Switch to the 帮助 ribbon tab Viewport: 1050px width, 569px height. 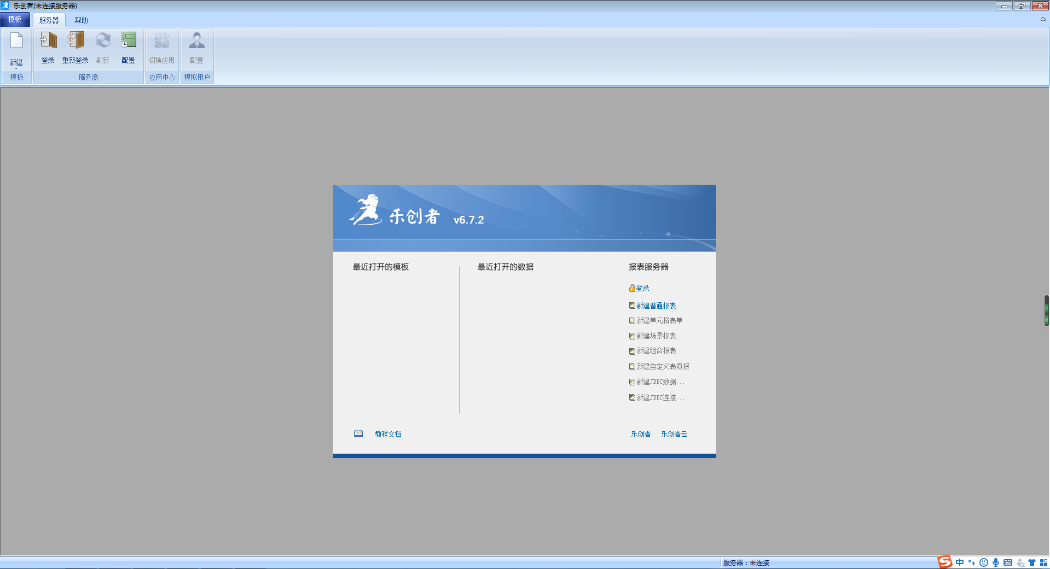click(82, 20)
